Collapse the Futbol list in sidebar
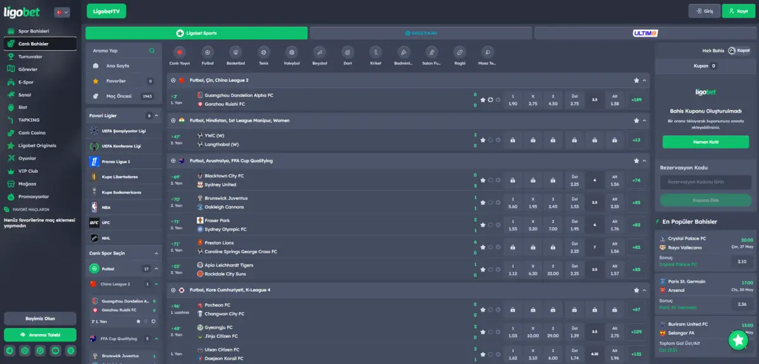Image resolution: width=759 pixels, height=364 pixels. pos(156,268)
